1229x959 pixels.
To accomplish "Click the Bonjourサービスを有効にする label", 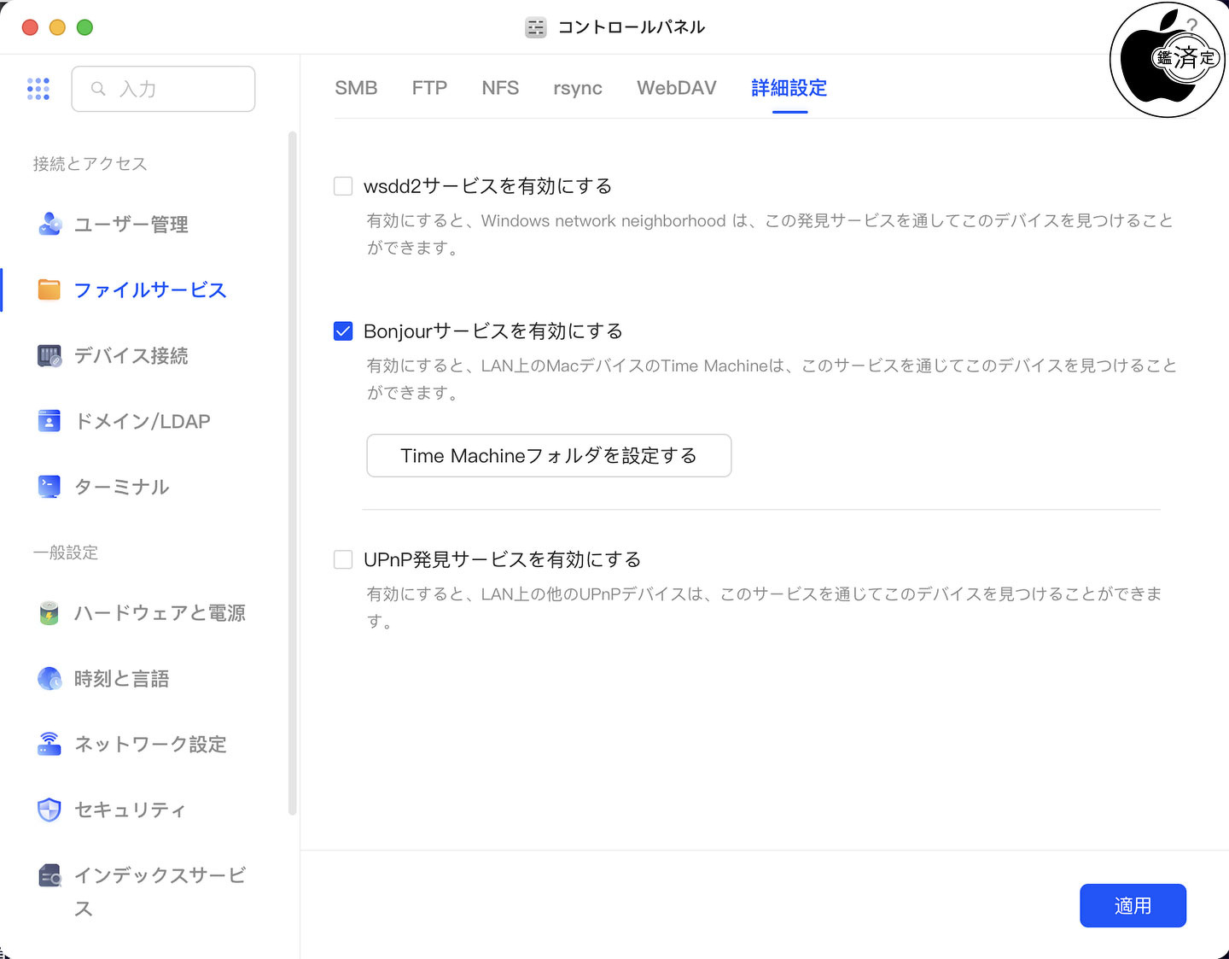I will [x=493, y=331].
